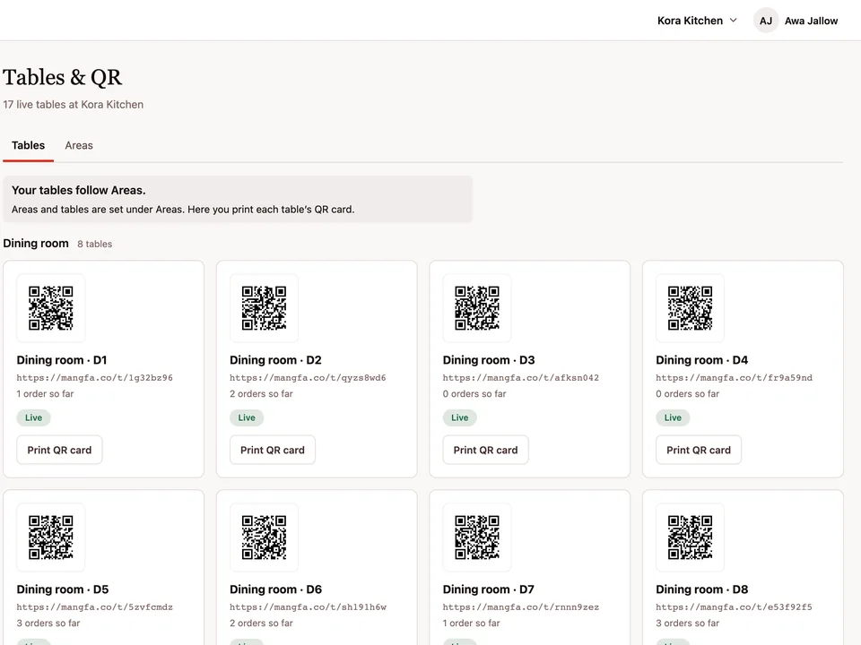Open the D6 link ending sh191h6w
The height and width of the screenshot is (645, 861).
[x=308, y=606]
